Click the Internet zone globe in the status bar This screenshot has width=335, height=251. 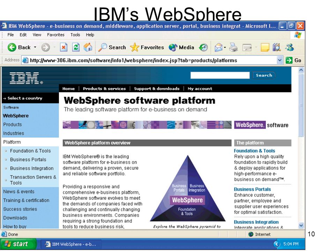(251, 234)
